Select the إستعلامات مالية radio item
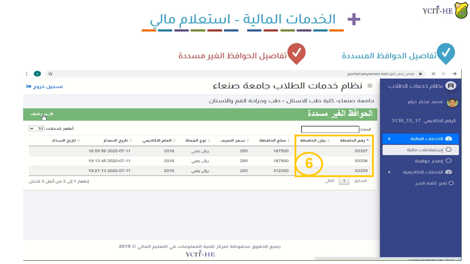Viewport: 470px width, 264px height. click(448, 150)
